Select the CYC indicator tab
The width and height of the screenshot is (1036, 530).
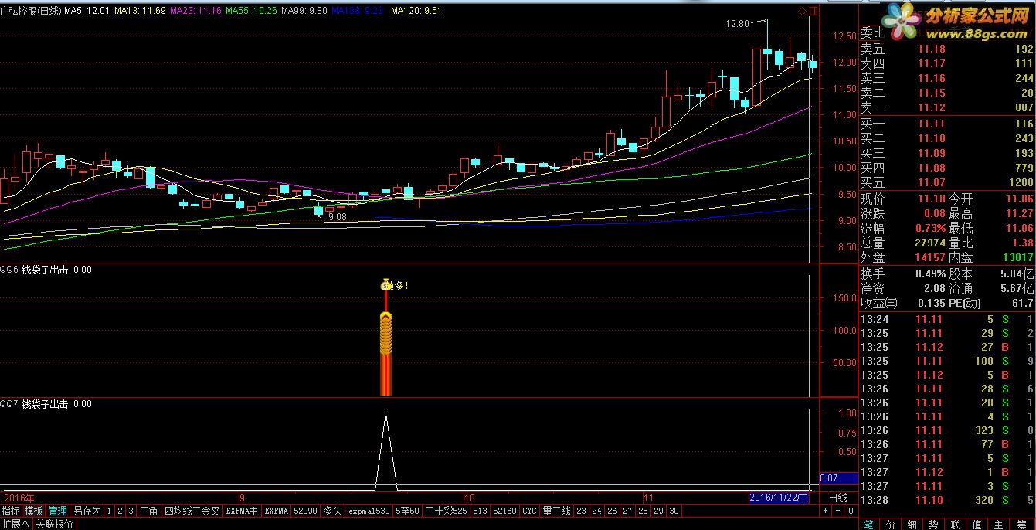529,511
